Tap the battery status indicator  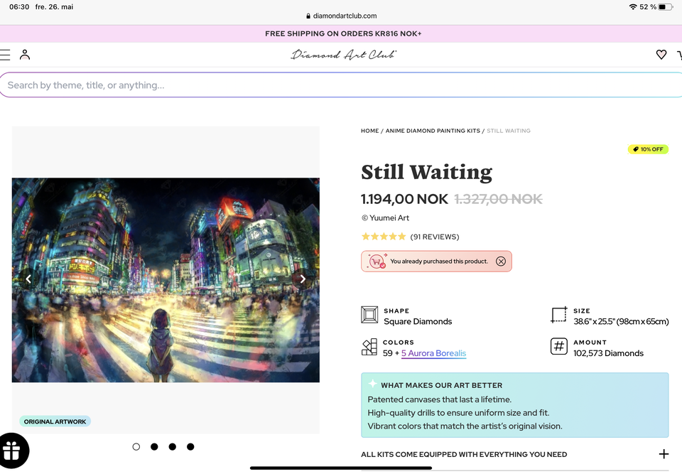(x=666, y=7)
